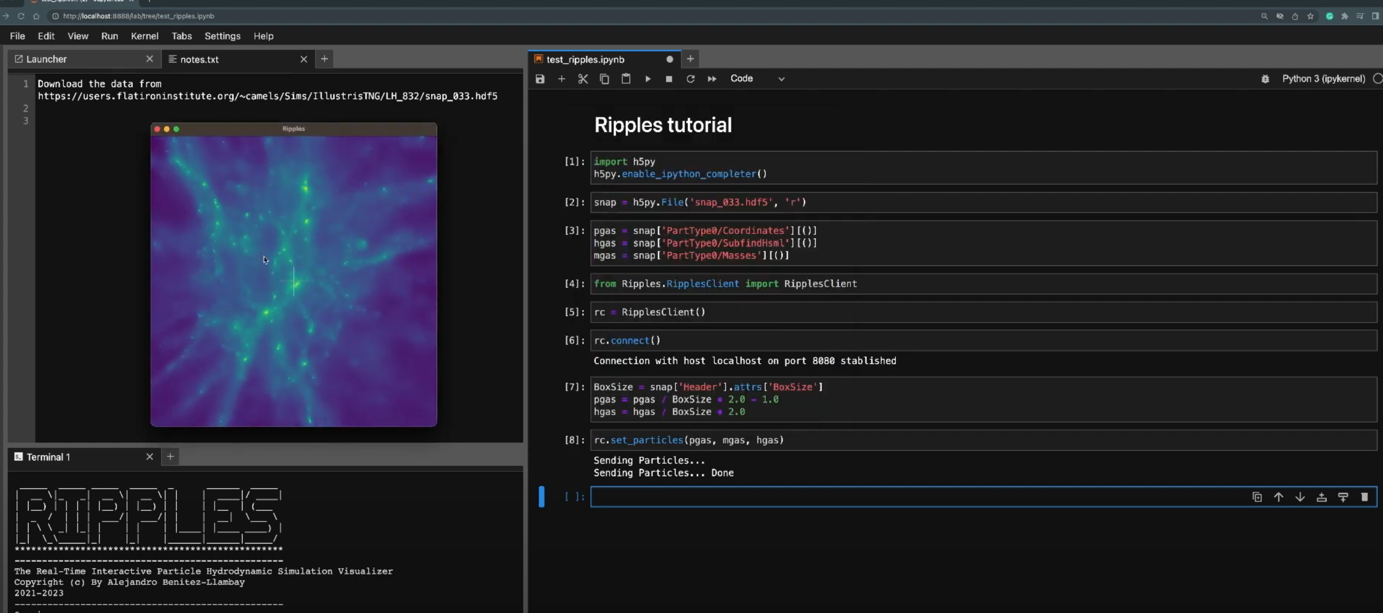This screenshot has width=1383, height=613.
Task: Open browser extensions puzzle icon
Action: pyautogui.click(x=1344, y=16)
